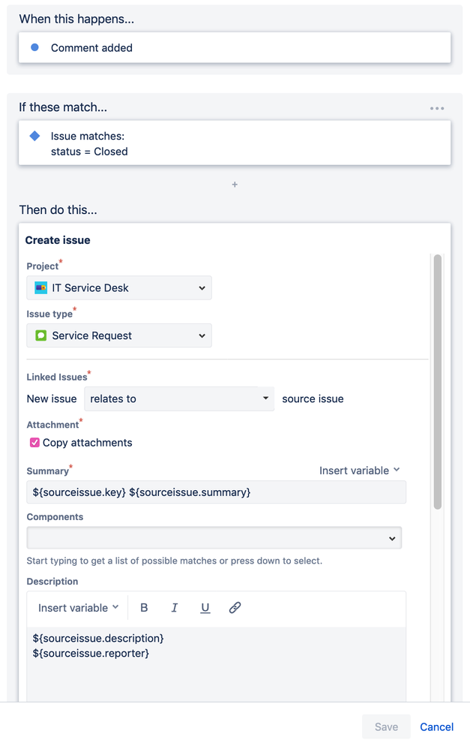This screenshot has width=470, height=749.
Task: Open Insert variable dropdown above the Summary field
Action: click(x=359, y=471)
